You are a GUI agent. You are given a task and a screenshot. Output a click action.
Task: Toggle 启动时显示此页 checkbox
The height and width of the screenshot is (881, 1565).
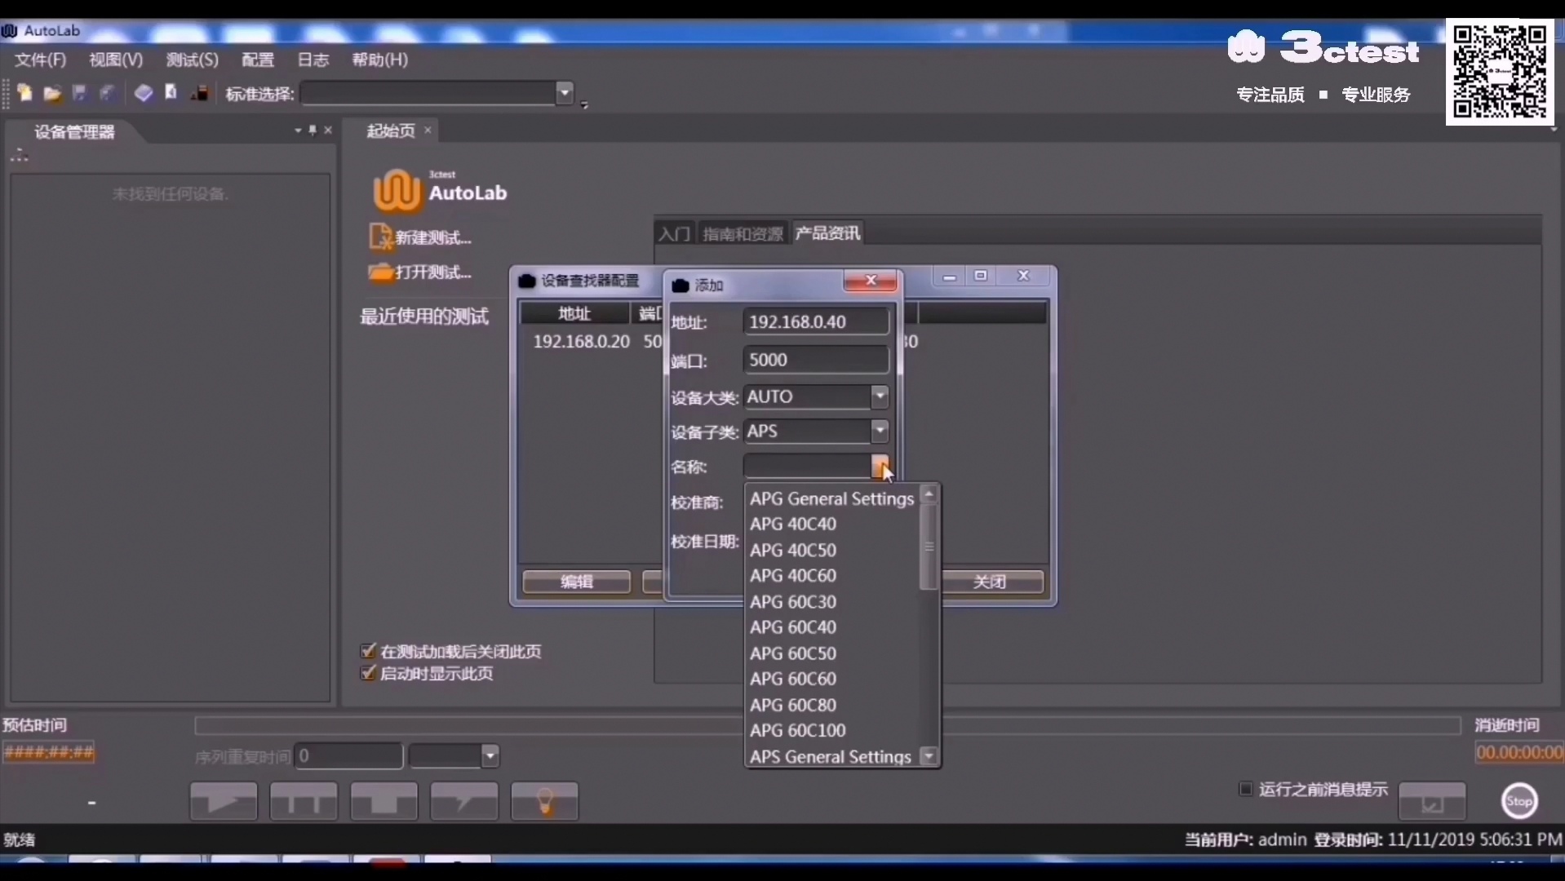coord(368,673)
